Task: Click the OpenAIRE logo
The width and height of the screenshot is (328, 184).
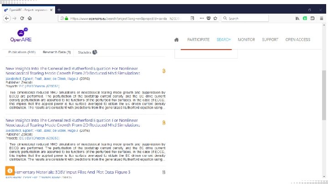Action: [21, 35]
